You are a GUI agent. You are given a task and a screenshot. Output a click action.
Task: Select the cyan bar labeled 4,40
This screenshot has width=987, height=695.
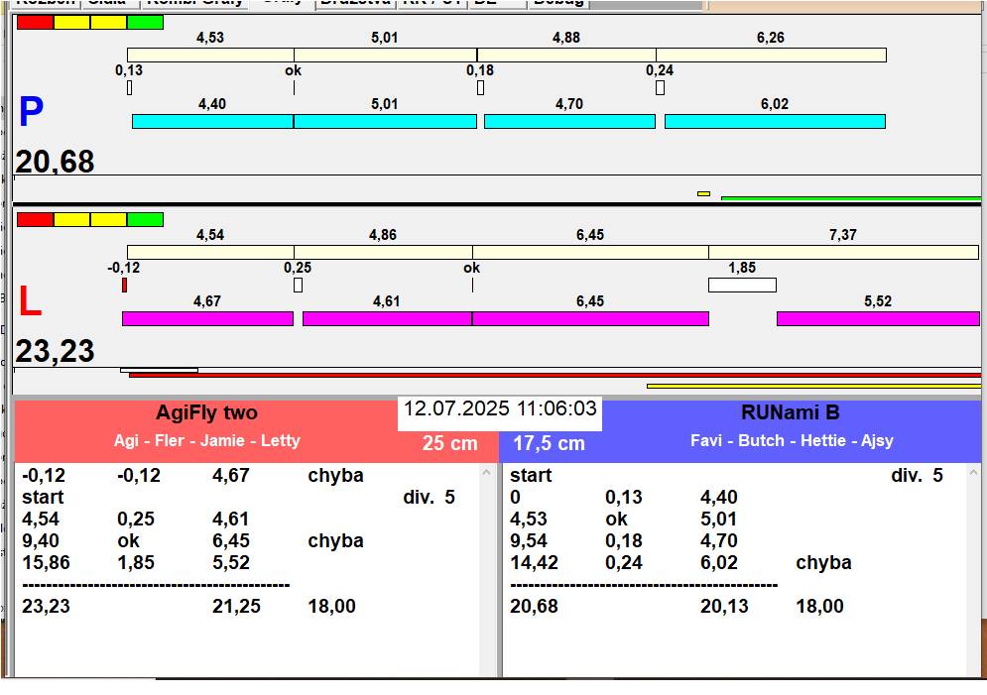pyautogui.click(x=212, y=121)
